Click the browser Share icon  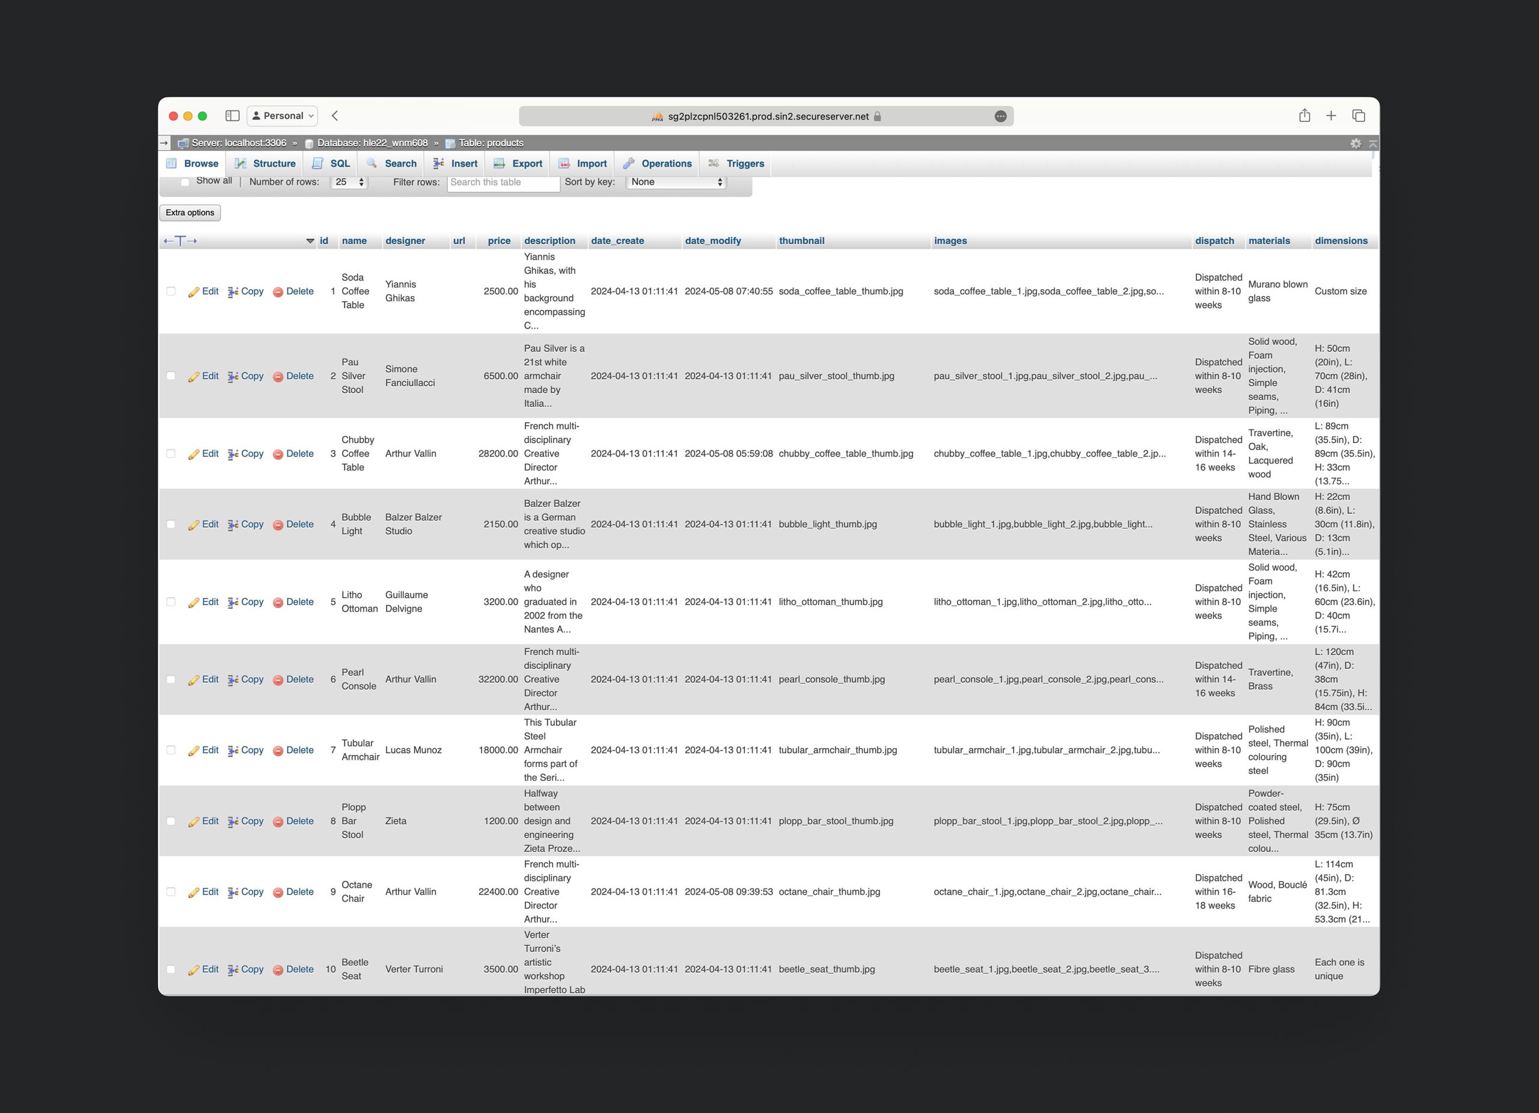pyautogui.click(x=1304, y=116)
